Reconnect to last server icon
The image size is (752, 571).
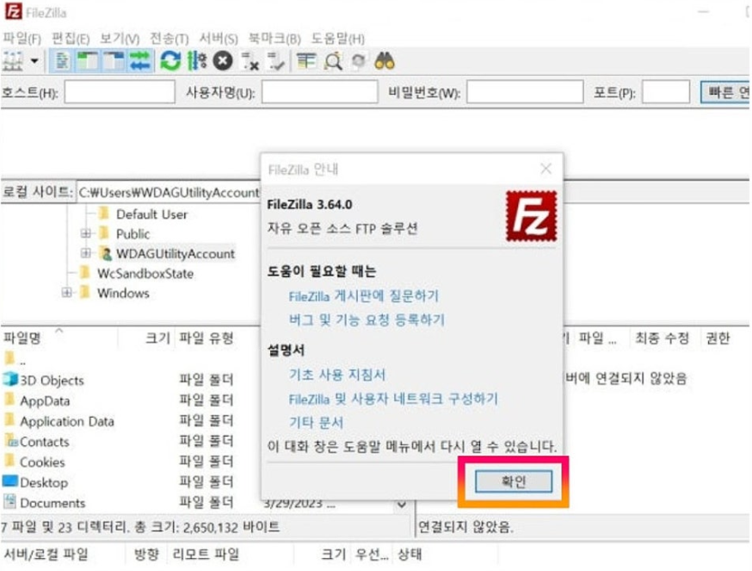click(x=276, y=61)
